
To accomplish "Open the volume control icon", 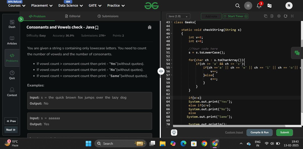I will (x=272, y=143).
